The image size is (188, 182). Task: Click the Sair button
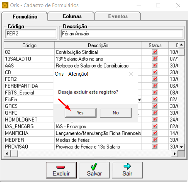tap(127, 170)
